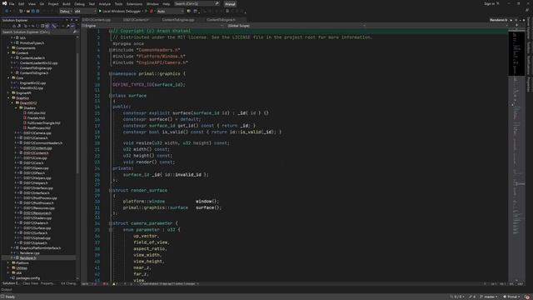This screenshot has width=533, height=300.
Task: Open the Output panel
Action: (7, 290)
